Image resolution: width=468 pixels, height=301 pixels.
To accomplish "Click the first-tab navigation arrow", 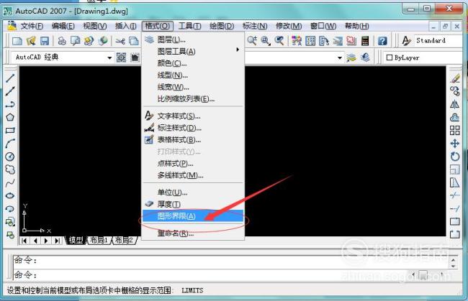I will tap(24, 241).
